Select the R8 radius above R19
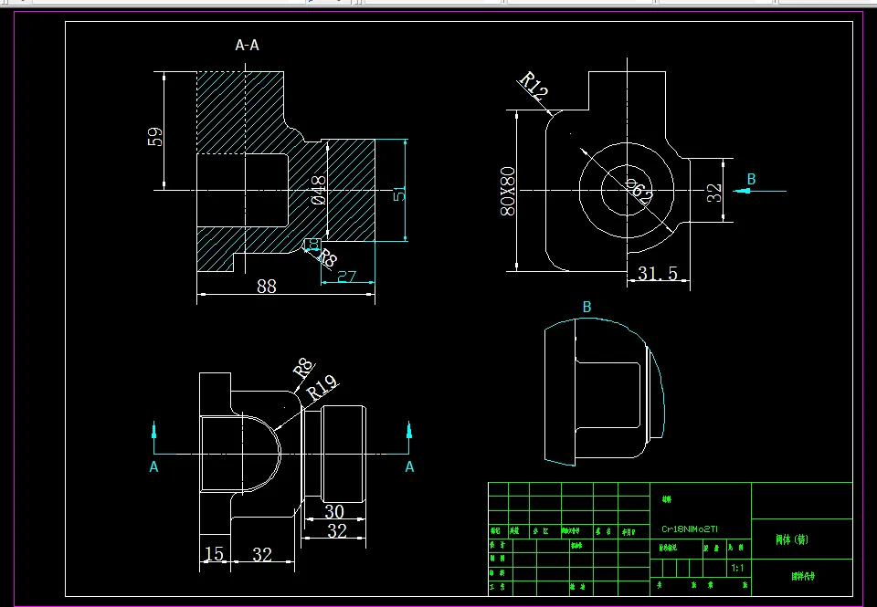Image resolution: width=877 pixels, height=607 pixels. (303, 367)
